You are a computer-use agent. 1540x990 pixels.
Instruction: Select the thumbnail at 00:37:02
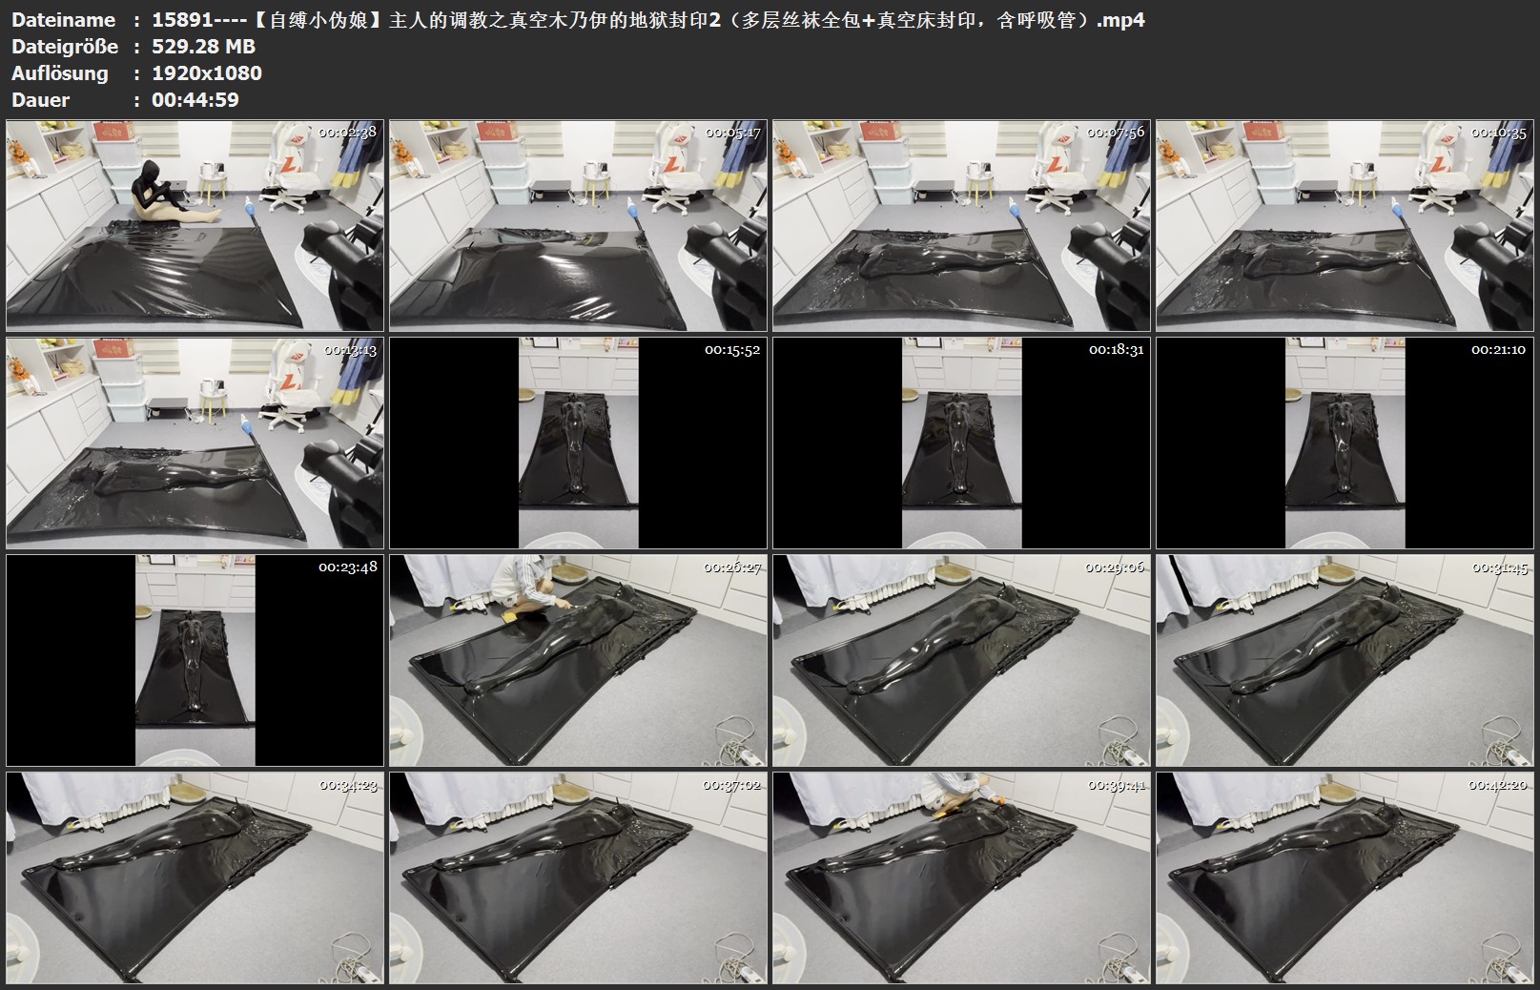tap(578, 877)
